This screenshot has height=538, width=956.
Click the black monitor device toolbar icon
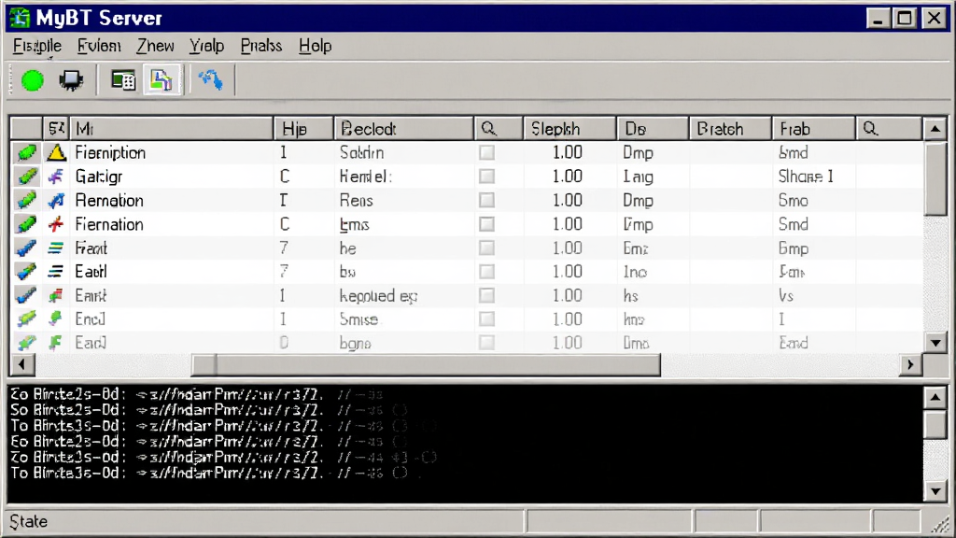click(x=71, y=80)
